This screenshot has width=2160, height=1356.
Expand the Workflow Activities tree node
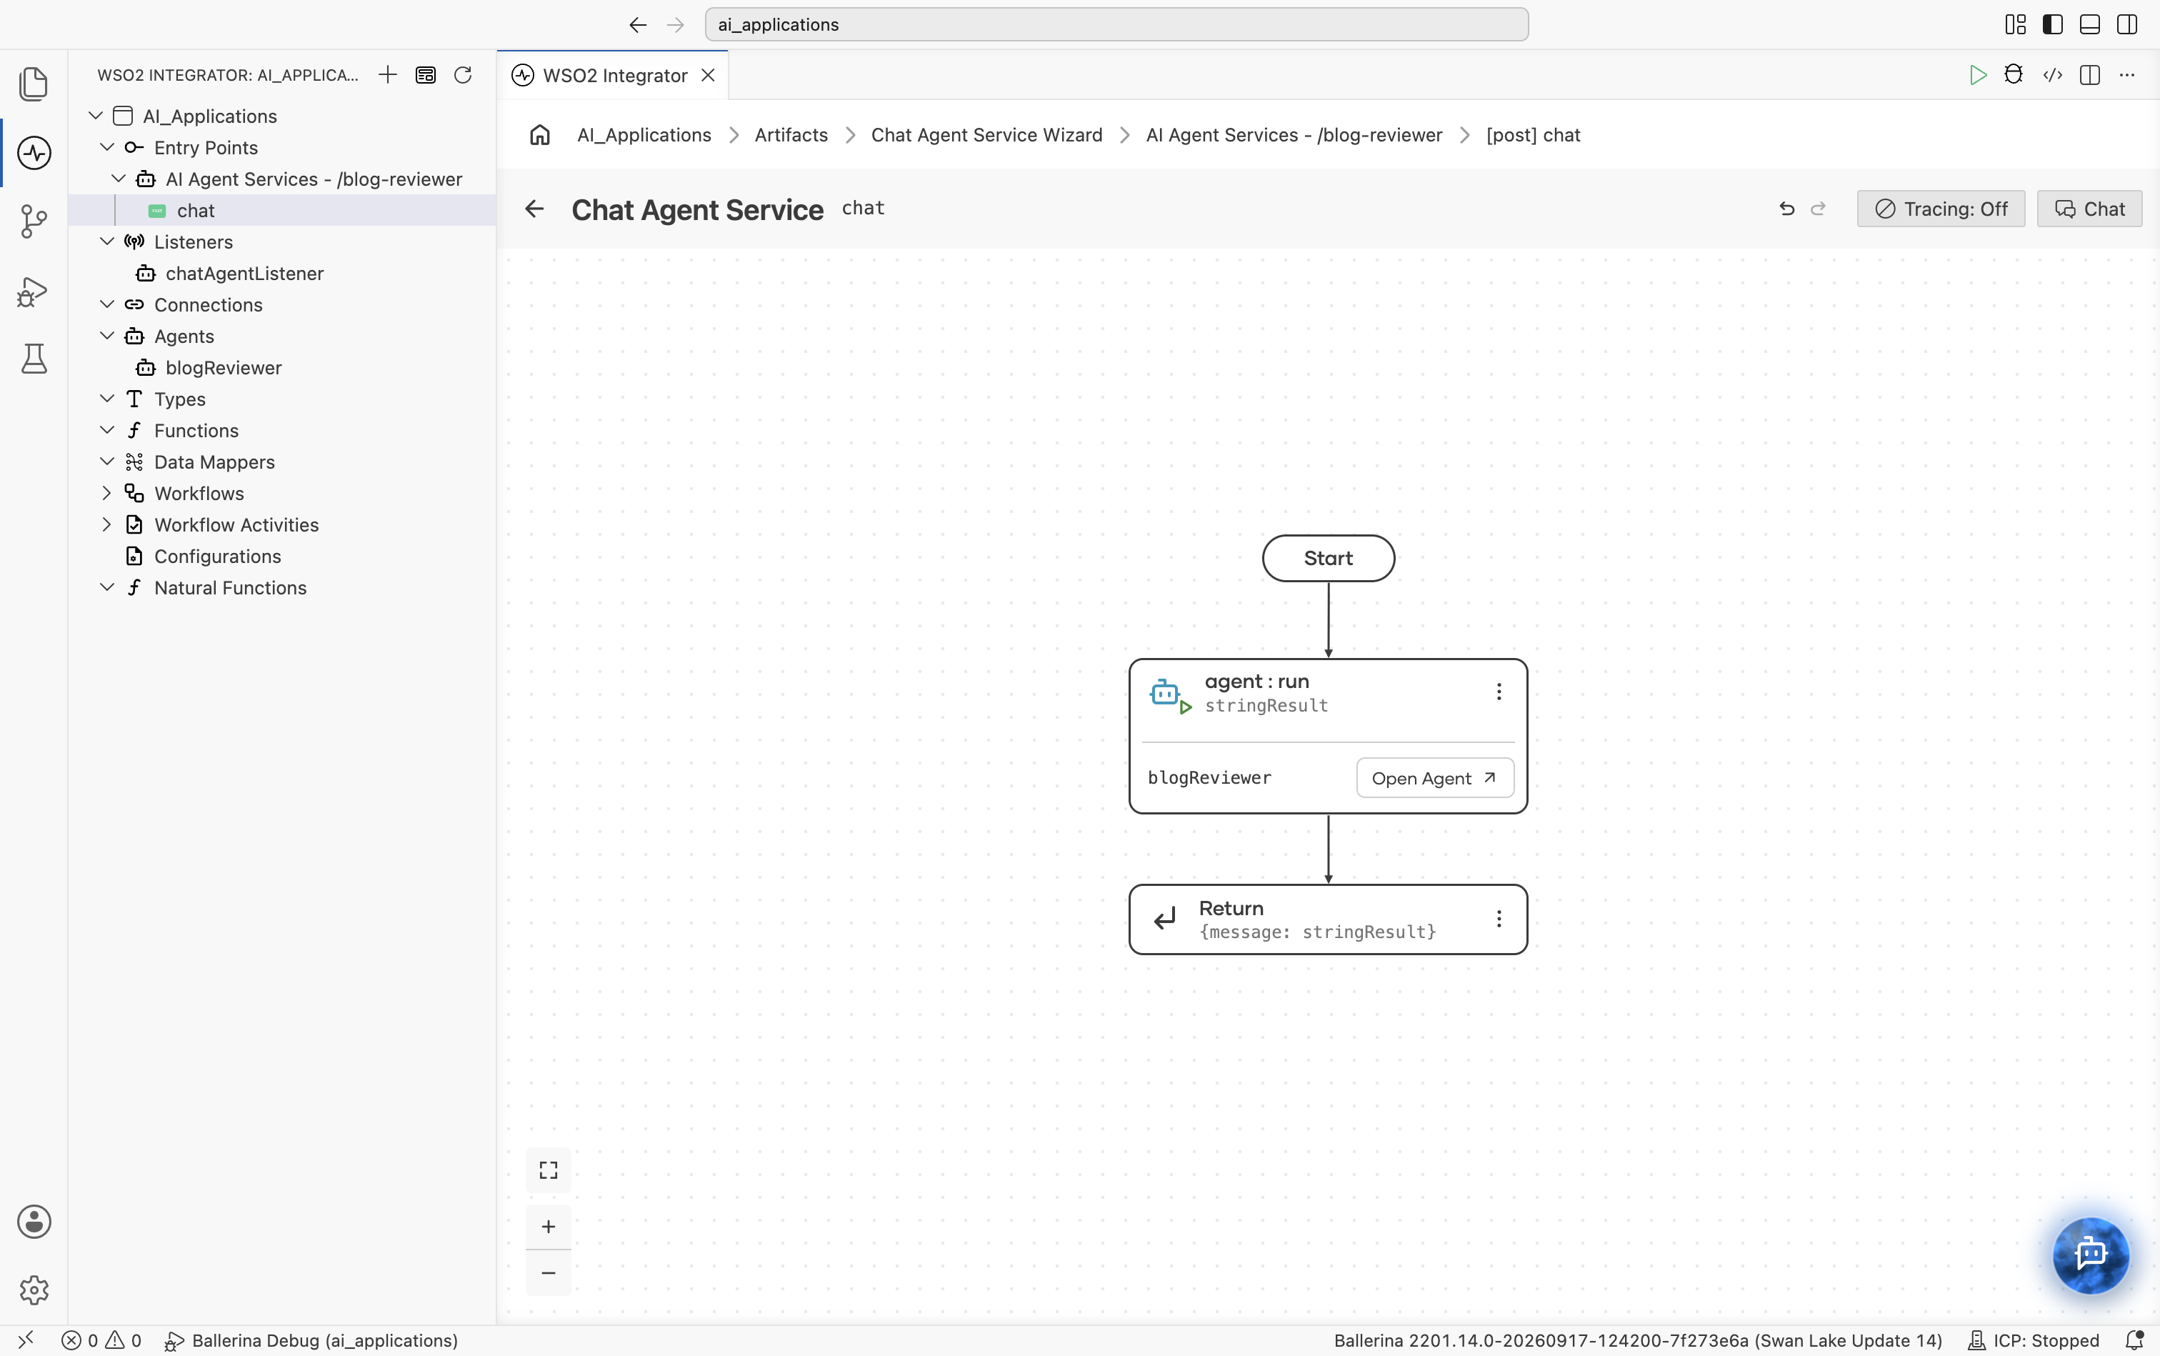point(106,524)
